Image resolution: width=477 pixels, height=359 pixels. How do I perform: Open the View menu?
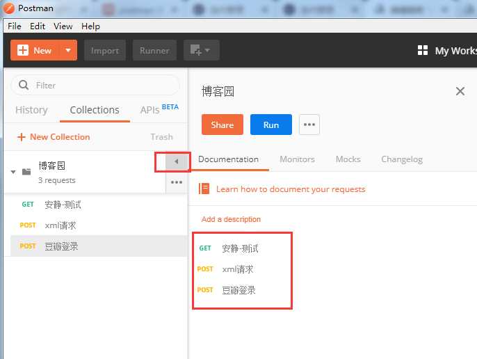63,26
